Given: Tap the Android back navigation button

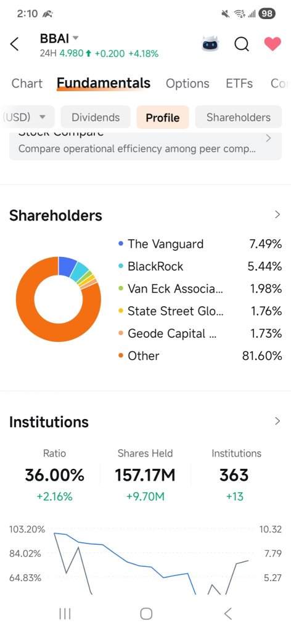Looking at the screenshot, I should click(228, 613).
